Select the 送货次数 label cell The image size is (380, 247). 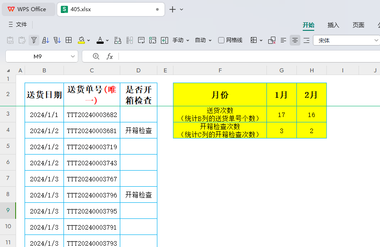(220, 114)
